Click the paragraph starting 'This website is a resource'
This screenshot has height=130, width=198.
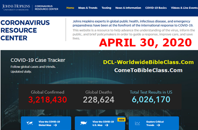pos(134,34)
